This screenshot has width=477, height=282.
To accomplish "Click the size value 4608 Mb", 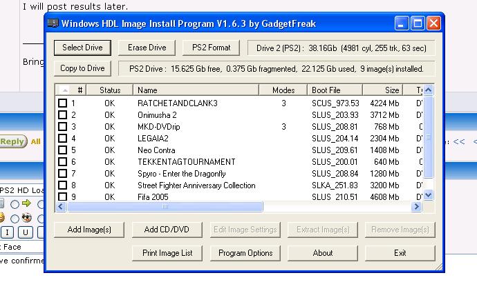I will click(x=384, y=197).
